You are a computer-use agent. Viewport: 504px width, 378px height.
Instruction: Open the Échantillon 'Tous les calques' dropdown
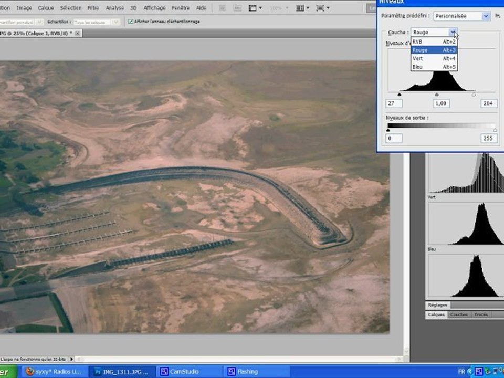pyautogui.click(x=97, y=22)
